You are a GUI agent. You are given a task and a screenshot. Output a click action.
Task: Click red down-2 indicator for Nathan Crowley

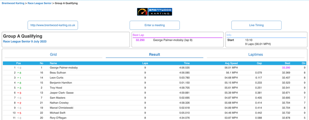tap(19, 103)
